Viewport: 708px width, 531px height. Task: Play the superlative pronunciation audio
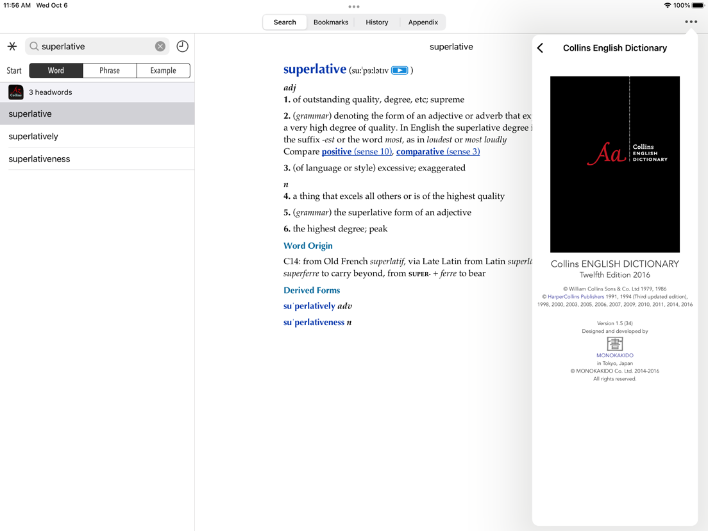point(400,71)
